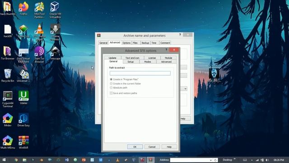
Task: Open the Mrdev desktop icon
Action: point(8,120)
